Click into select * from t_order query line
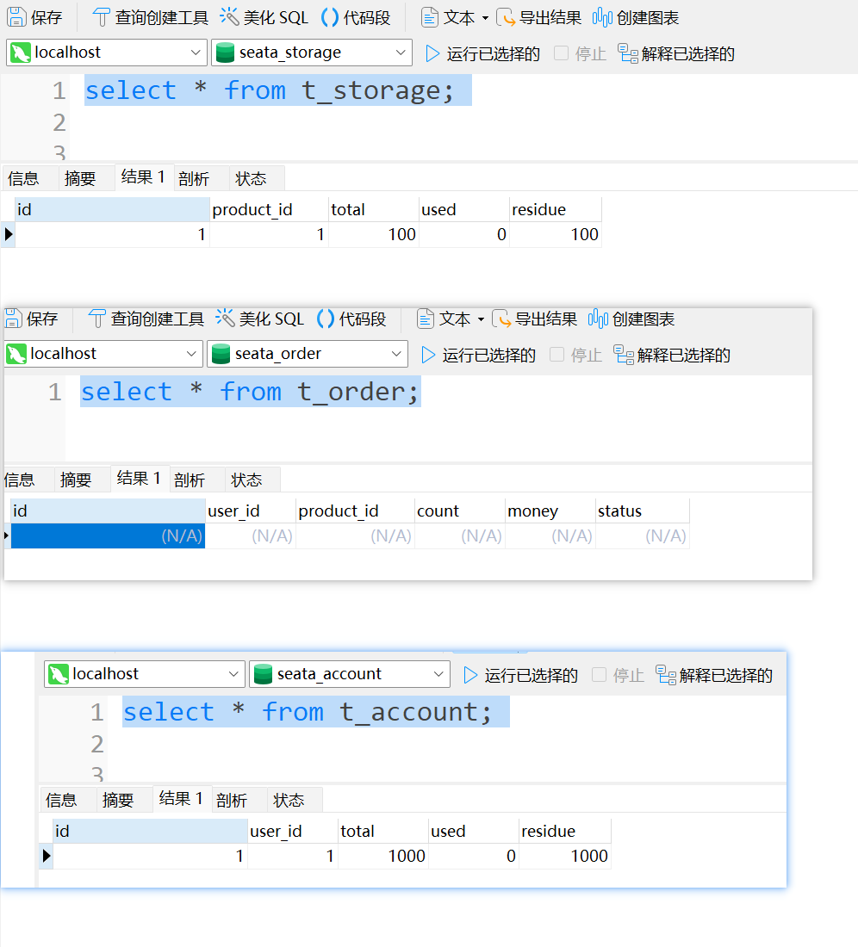 click(250, 392)
